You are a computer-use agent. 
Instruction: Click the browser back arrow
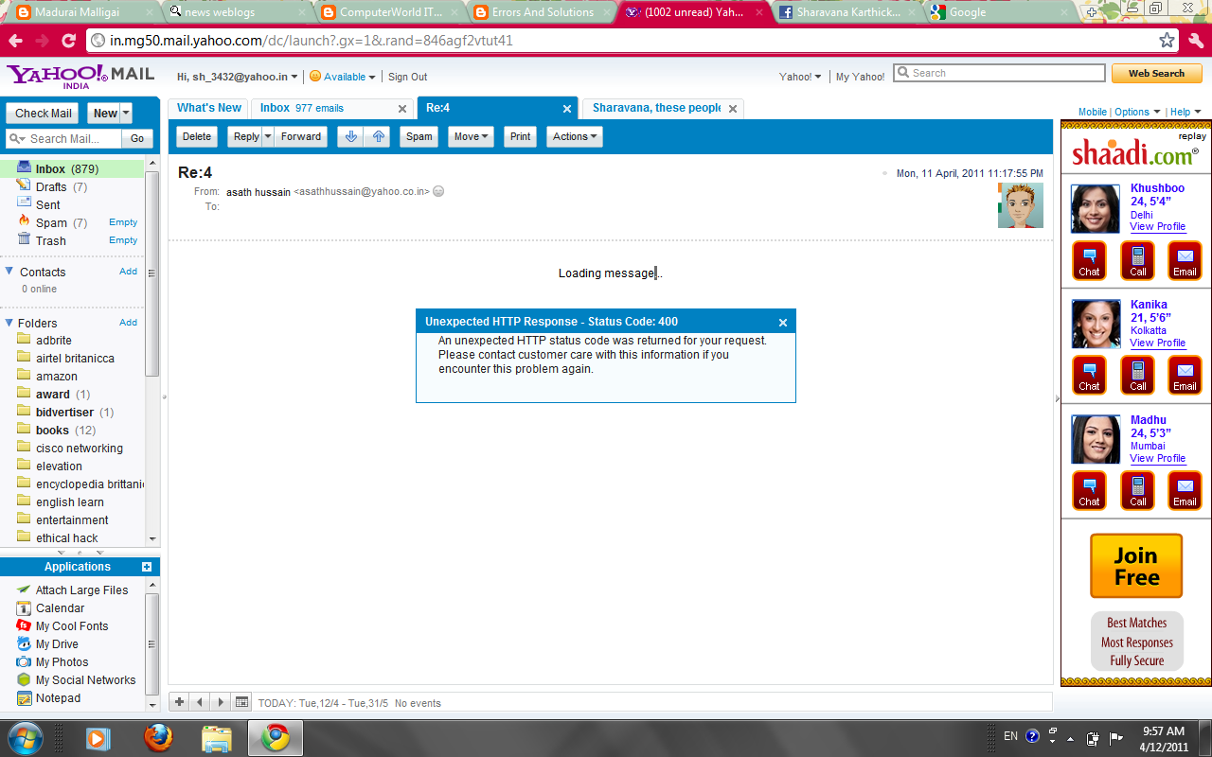point(16,41)
